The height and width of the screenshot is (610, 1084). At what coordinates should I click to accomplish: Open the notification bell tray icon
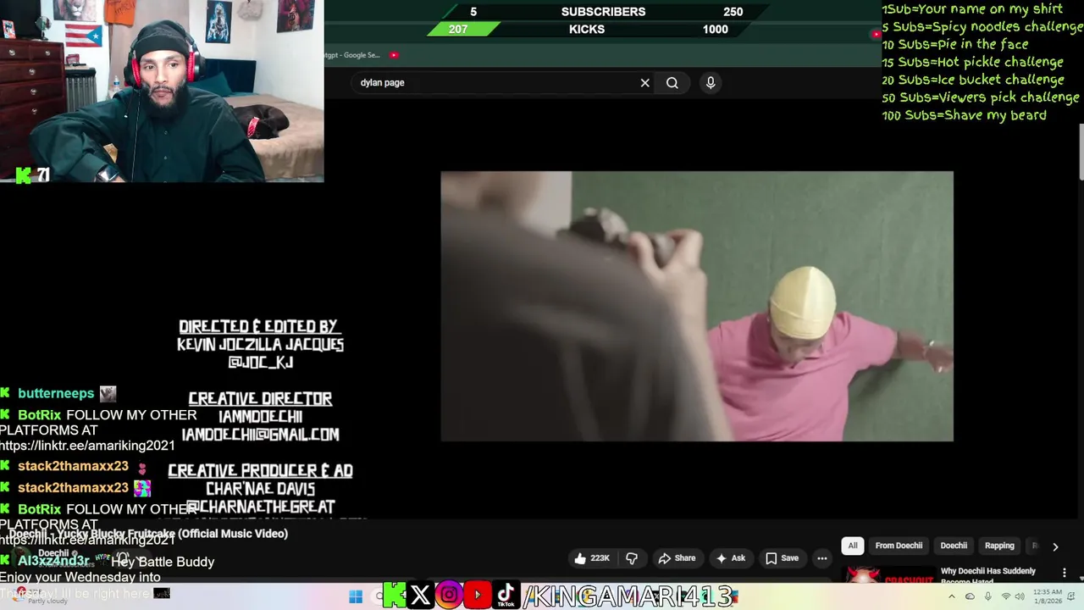click(1070, 596)
